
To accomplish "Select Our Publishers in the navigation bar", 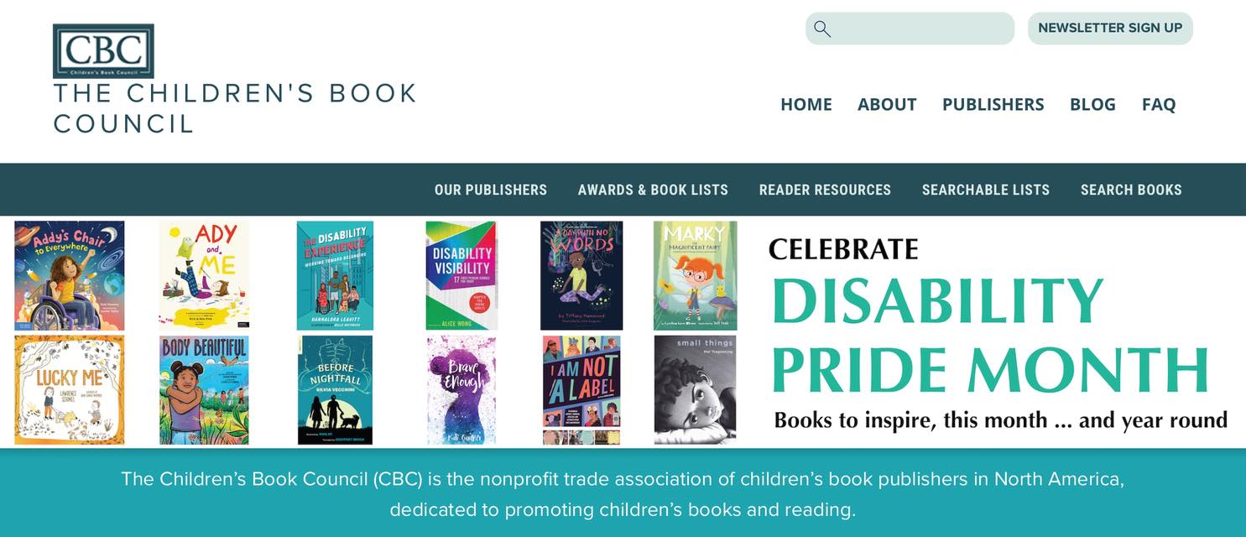I will coord(490,190).
